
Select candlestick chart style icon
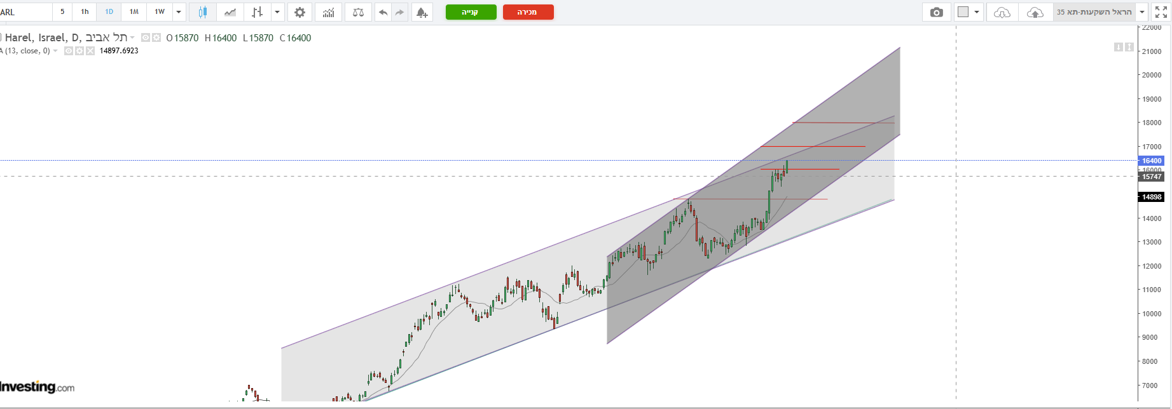coord(203,12)
